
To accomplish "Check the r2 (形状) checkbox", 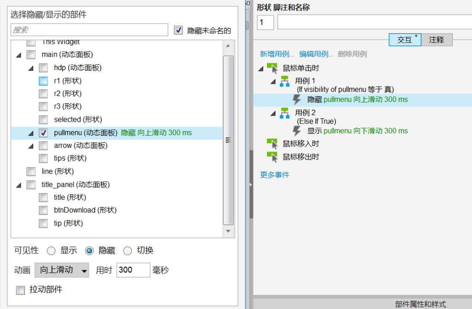I will (x=43, y=94).
